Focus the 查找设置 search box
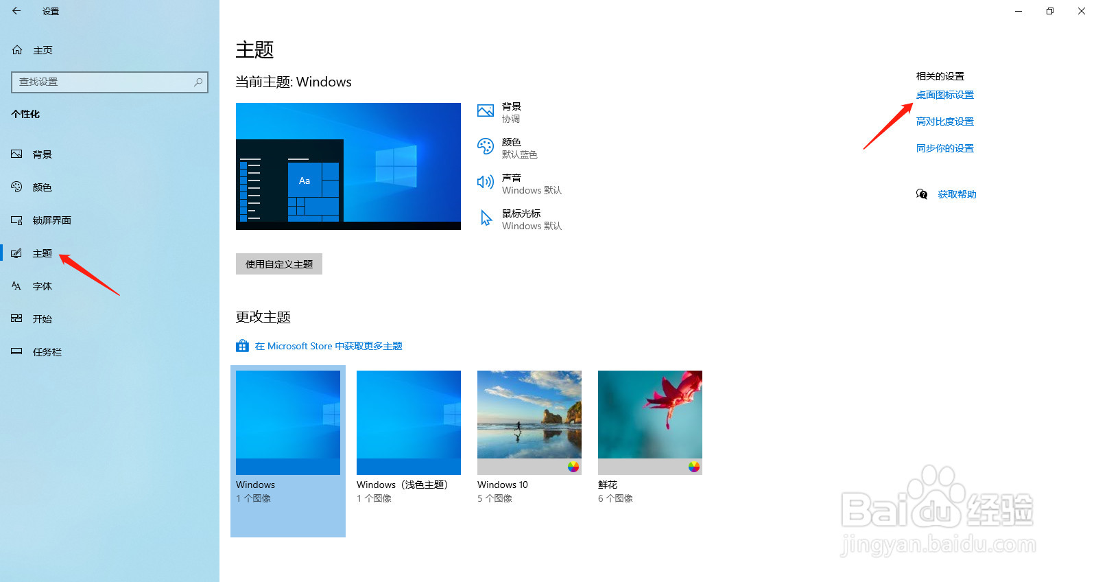This screenshot has height=582, width=1096. 110,82
